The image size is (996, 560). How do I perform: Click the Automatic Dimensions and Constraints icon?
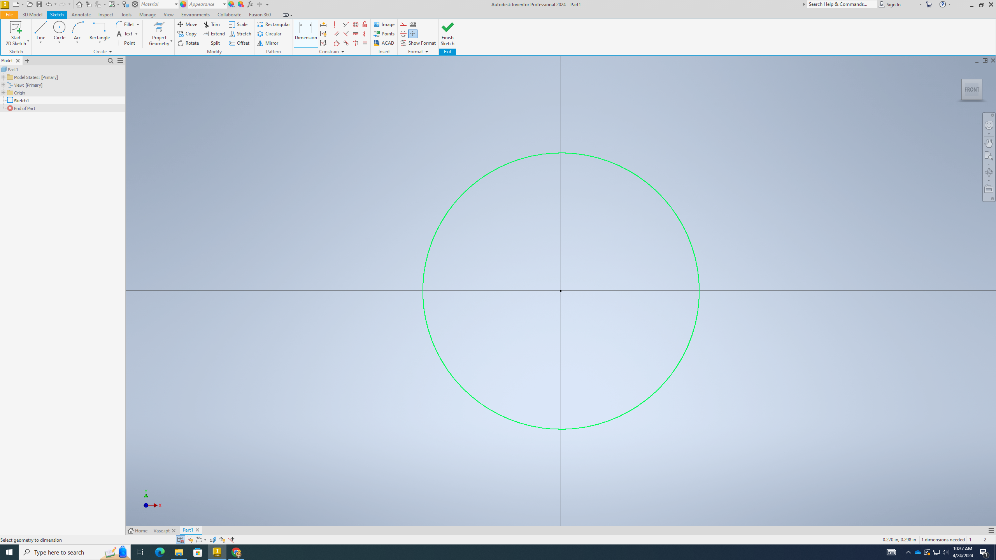(323, 24)
